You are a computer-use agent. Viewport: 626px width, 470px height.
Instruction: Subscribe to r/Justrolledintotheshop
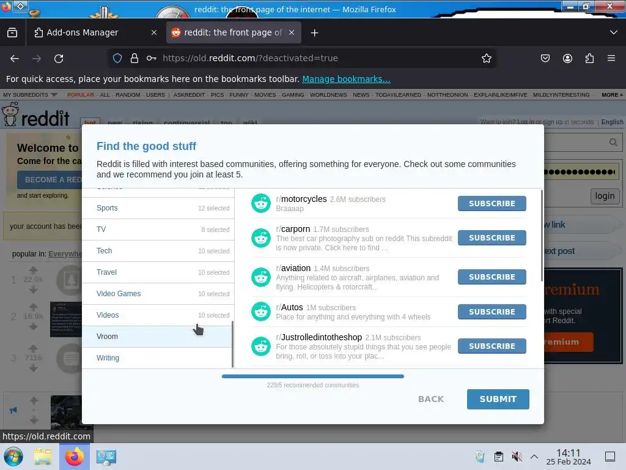[492, 346]
